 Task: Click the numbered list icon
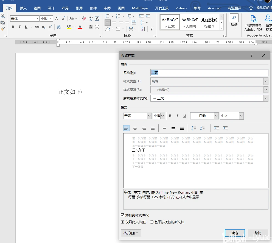(118, 16)
